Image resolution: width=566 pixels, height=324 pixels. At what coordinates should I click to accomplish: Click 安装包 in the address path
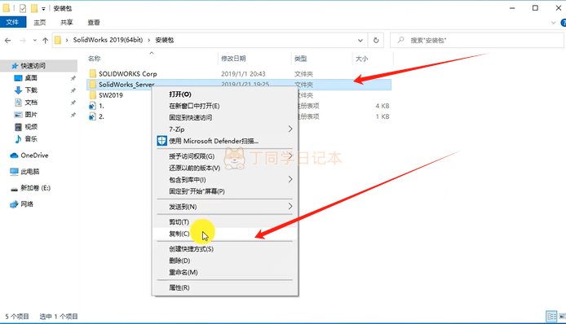click(164, 40)
